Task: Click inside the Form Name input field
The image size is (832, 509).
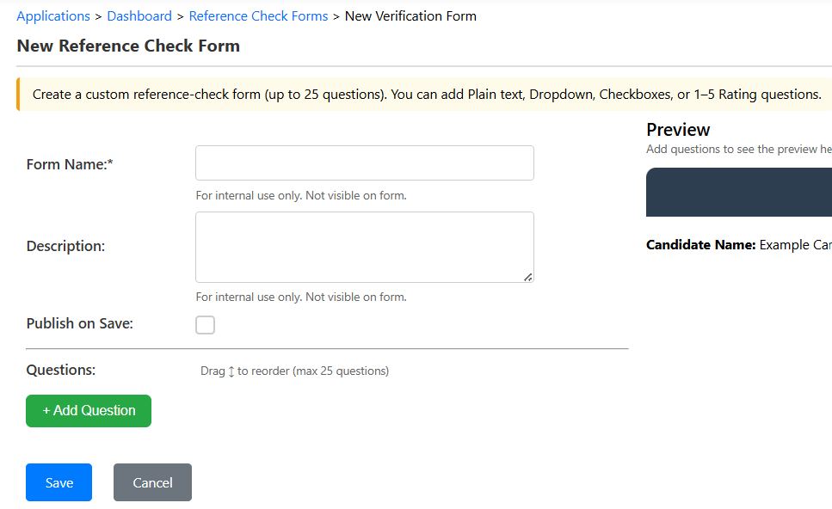Action: (x=364, y=163)
